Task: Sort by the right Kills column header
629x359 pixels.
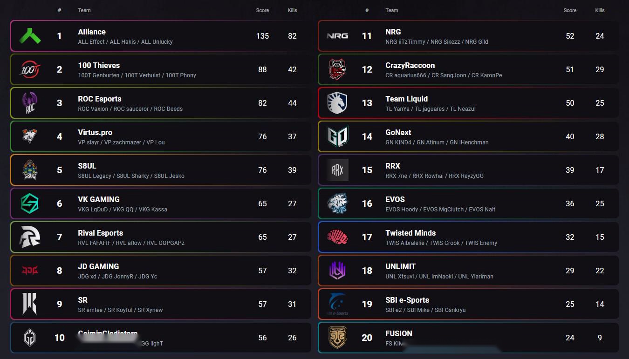Action: pos(600,10)
